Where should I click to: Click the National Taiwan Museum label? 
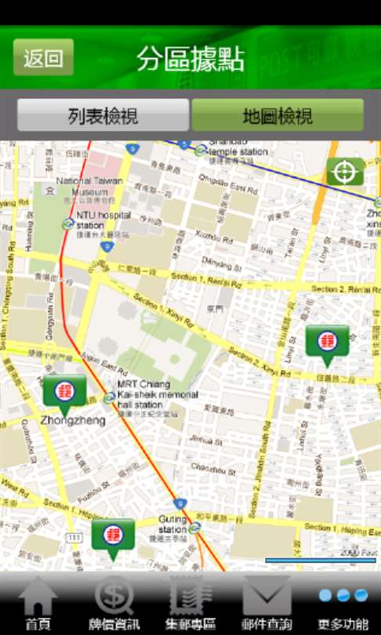coord(89,186)
